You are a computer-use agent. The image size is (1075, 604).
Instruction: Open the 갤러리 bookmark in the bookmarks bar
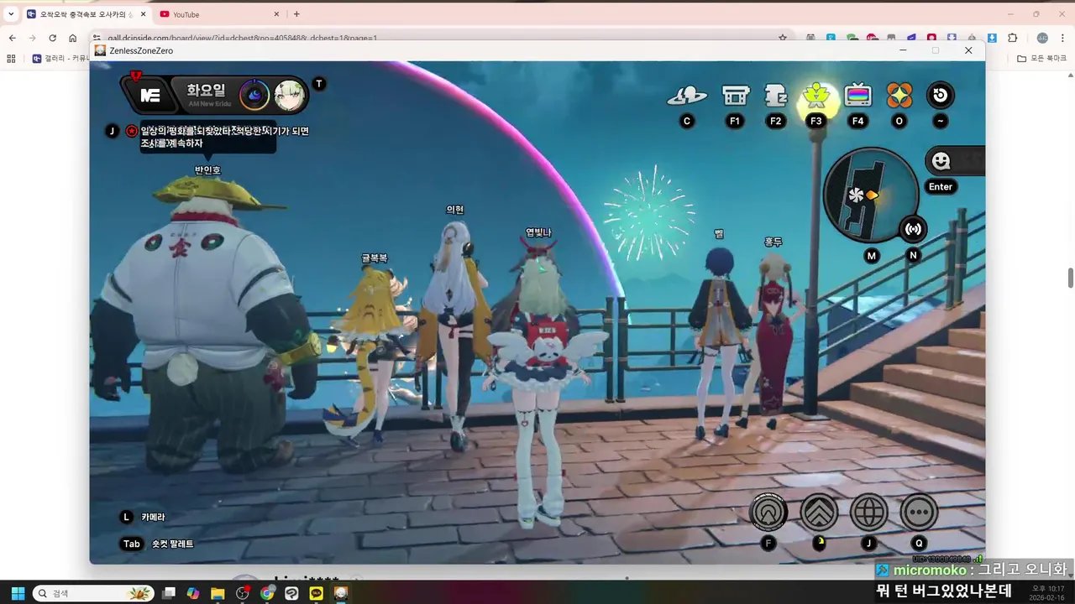(x=60, y=58)
